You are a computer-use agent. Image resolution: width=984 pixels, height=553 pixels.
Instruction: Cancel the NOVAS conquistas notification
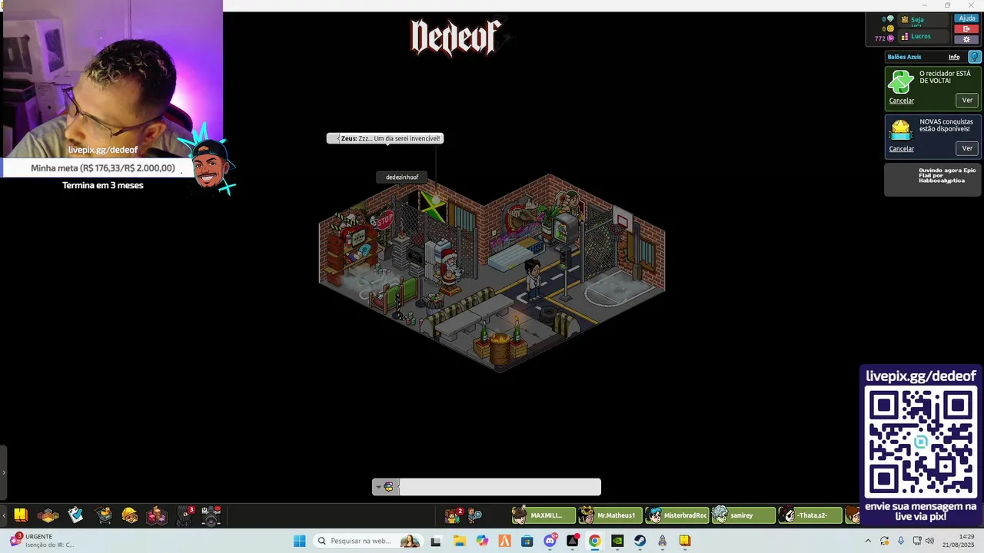[902, 149]
